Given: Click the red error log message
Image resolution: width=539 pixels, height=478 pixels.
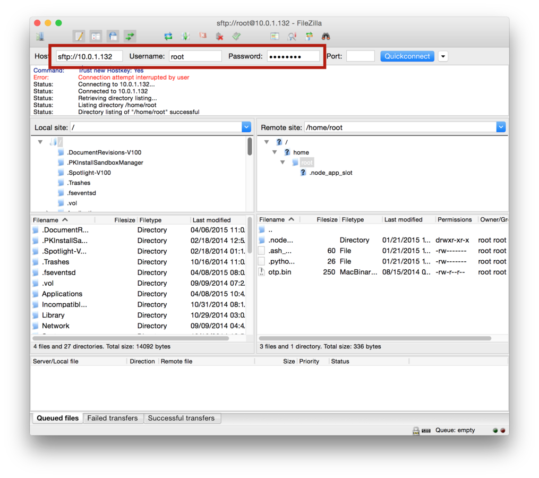Looking at the screenshot, I should pyautogui.click(x=134, y=78).
